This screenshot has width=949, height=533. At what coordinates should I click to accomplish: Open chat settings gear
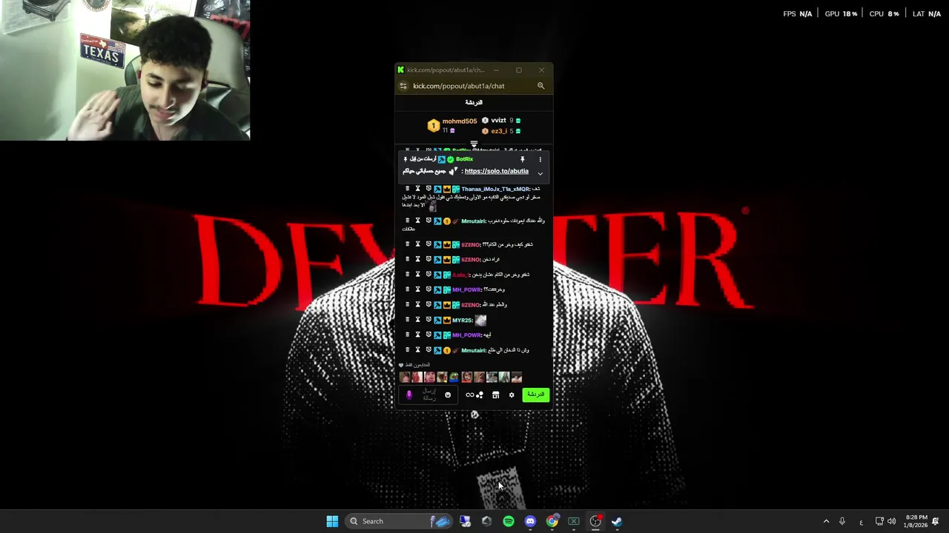[512, 395]
